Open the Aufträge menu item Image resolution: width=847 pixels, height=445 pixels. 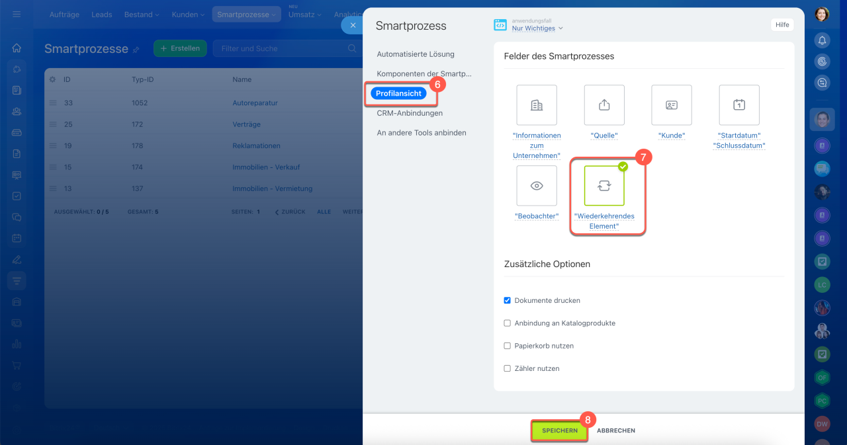pos(64,15)
